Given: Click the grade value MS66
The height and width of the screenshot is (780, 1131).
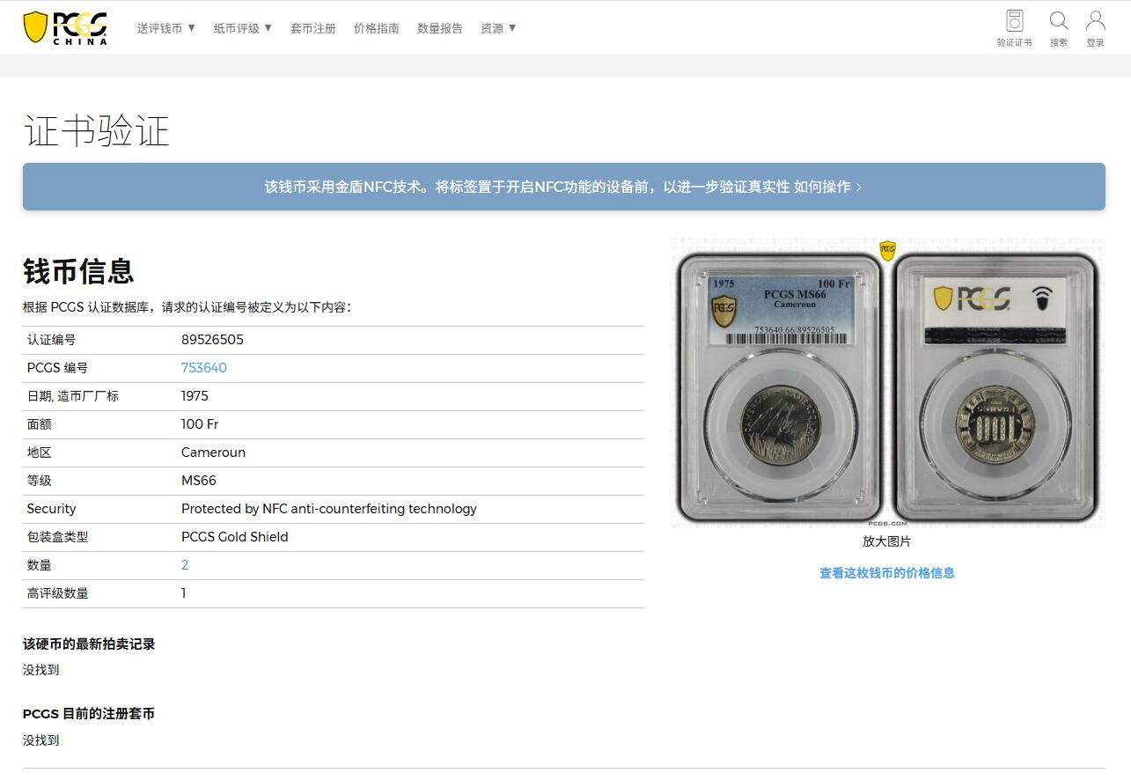Looking at the screenshot, I should tap(199, 481).
